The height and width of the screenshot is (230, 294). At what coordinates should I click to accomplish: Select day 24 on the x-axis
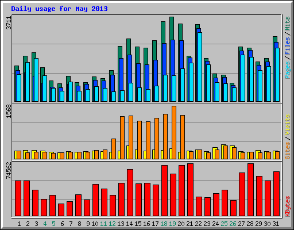coord(215,224)
